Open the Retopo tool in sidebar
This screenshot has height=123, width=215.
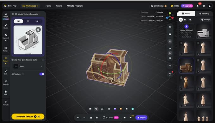[6, 49]
